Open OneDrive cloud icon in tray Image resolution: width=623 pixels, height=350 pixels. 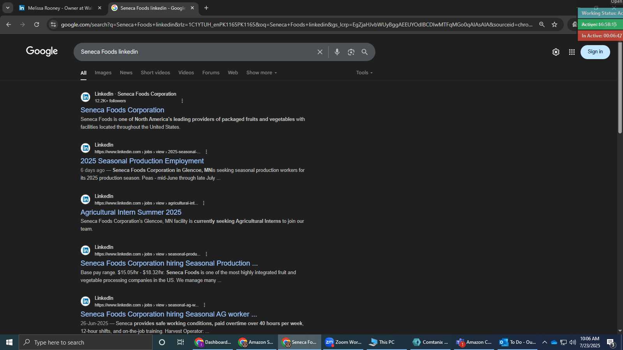tap(554, 342)
